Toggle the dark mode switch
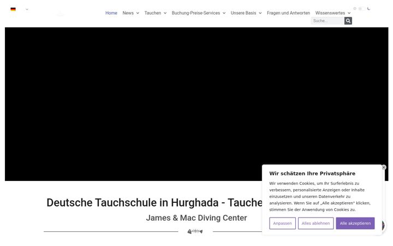Screen dimensions: 393x246 (x=362, y=9)
